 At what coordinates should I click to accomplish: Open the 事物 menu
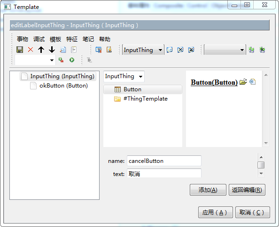point(23,39)
